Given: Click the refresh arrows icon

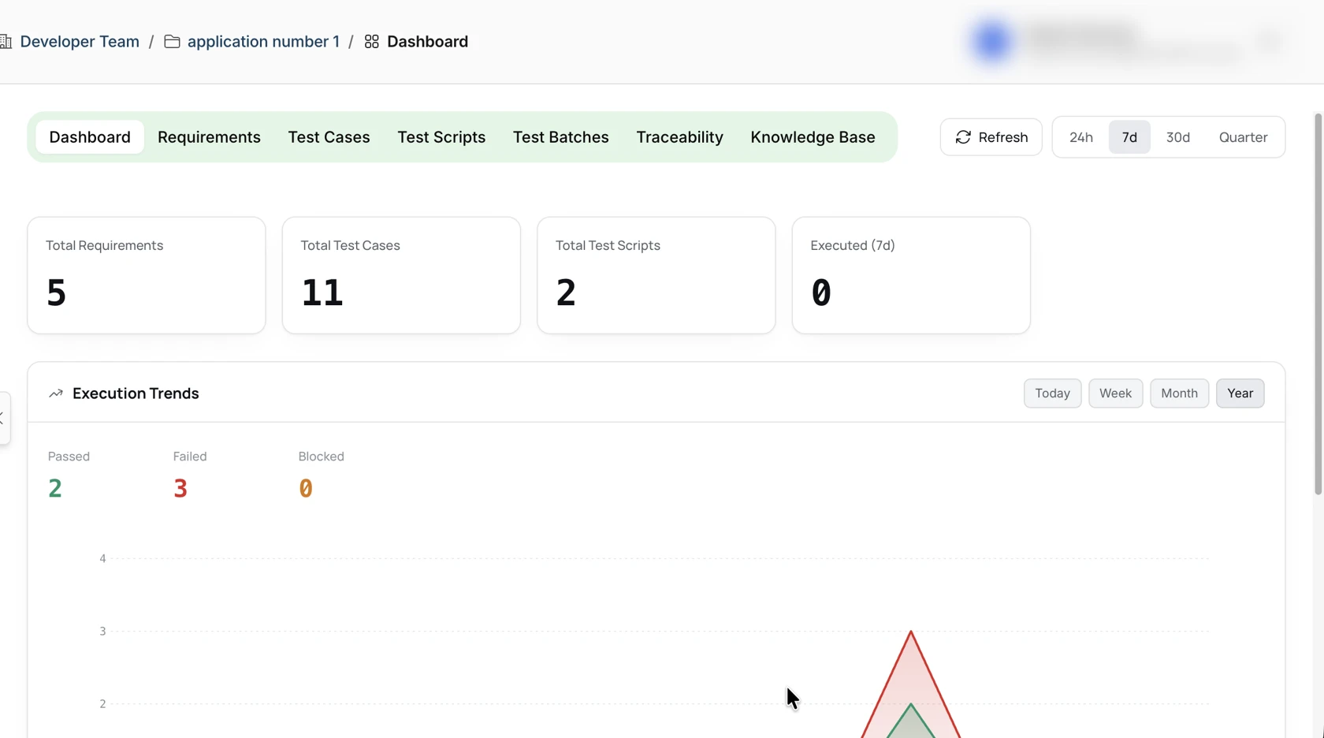Looking at the screenshot, I should pos(963,137).
